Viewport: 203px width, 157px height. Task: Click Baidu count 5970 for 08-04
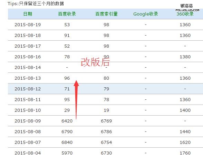coord(67,153)
